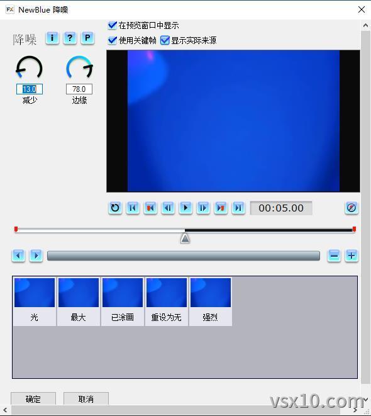Viewport: 371px width, 416px height.
Task: Step forward one frame
Action: pyautogui.click(x=203, y=208)
